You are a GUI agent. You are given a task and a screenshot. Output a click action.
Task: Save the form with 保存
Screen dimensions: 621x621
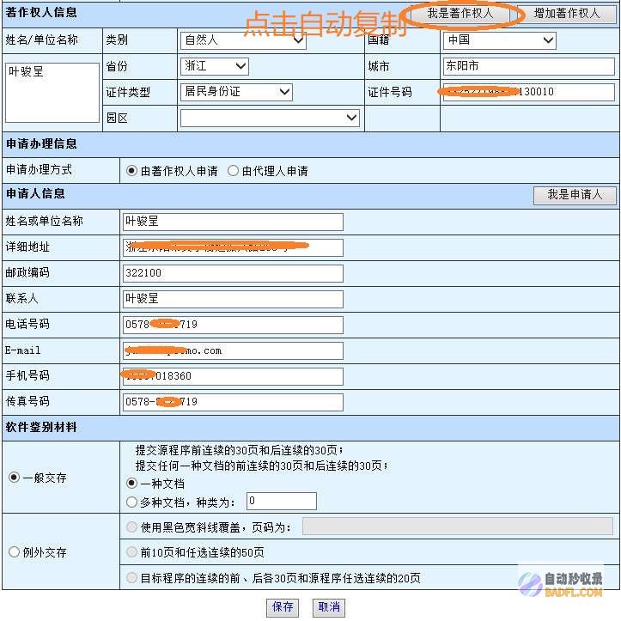[x=283, y=606]
